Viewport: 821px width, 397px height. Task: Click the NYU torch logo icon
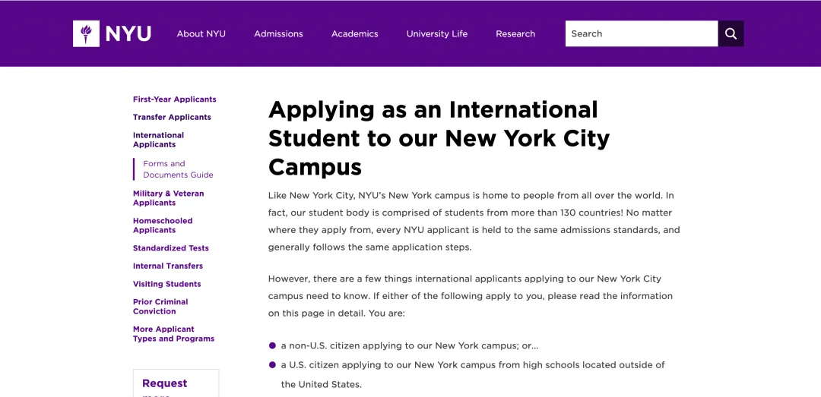87,34
